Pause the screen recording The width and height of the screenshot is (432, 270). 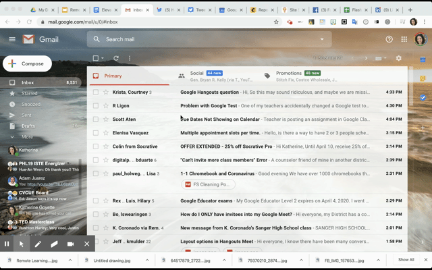[7, 244]
